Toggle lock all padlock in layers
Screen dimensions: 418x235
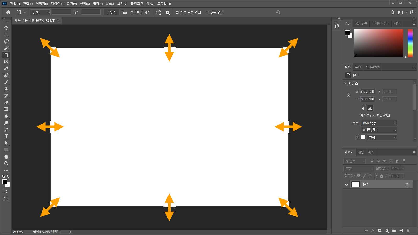coord(382,176)
